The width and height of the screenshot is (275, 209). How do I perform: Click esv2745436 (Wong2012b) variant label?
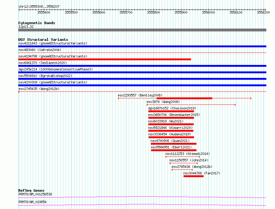tap(192, 167)
